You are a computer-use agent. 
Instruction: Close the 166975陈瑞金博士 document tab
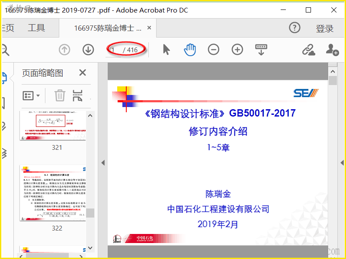(x=149, y=28)
